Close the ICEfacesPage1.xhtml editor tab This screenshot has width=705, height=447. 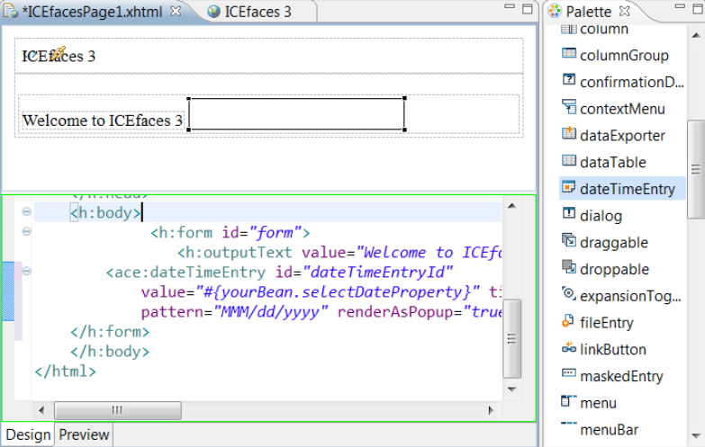(176, 11)
